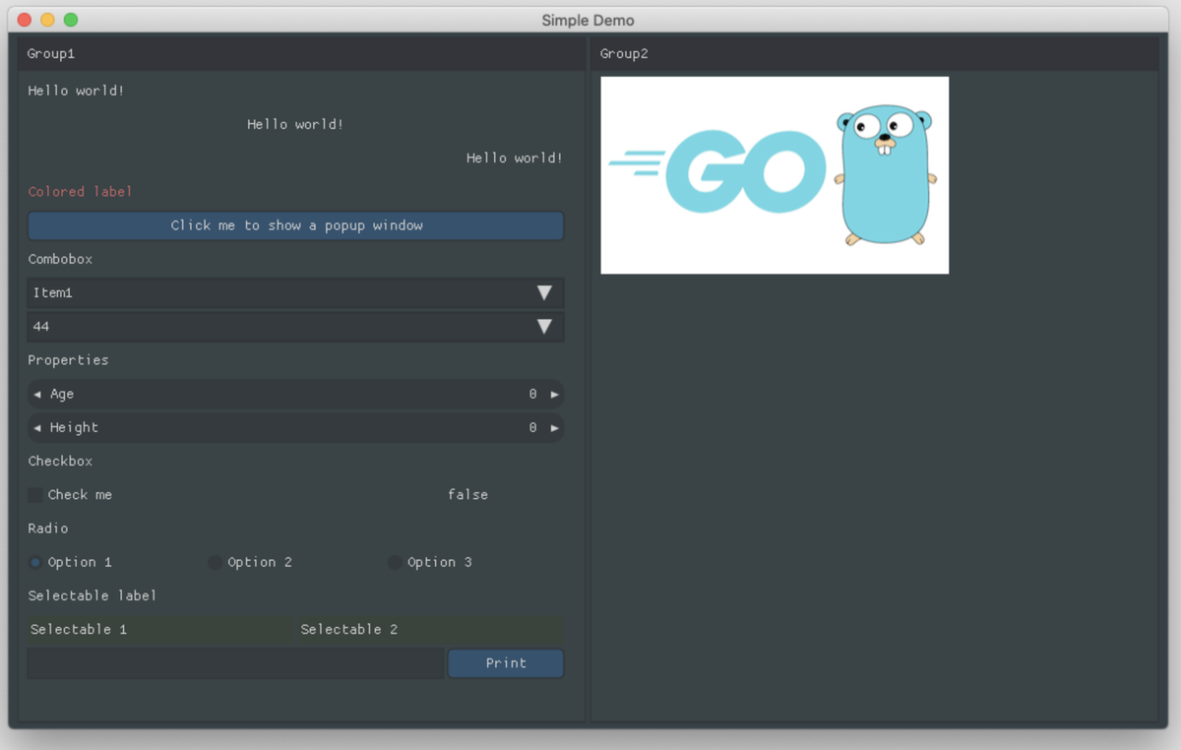Select the Selectable 1 label
The height and width of the screenshot is (750, 1181).
(x=160, y=630)
